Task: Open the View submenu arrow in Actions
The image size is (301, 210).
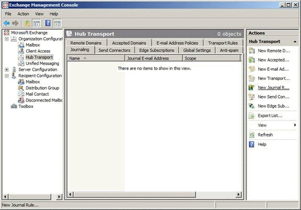Action: click(x=295, y=125)
